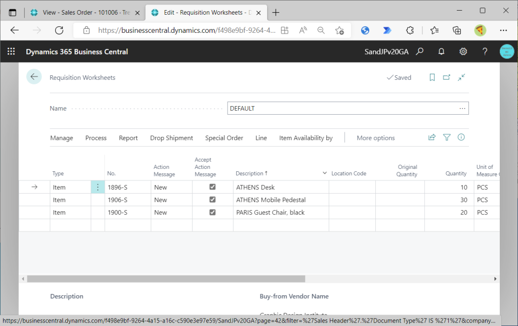Select the ATHENS Desk description cell

281,187
